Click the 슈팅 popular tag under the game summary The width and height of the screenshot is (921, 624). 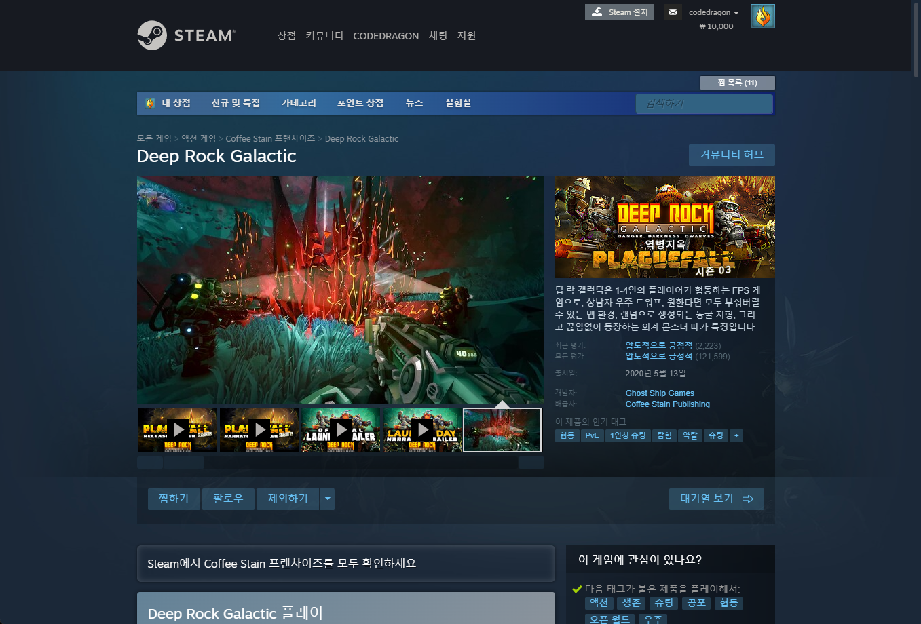(716, 435)
